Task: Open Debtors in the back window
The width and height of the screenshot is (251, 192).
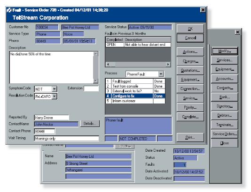Action: click(x=225, y=116)
